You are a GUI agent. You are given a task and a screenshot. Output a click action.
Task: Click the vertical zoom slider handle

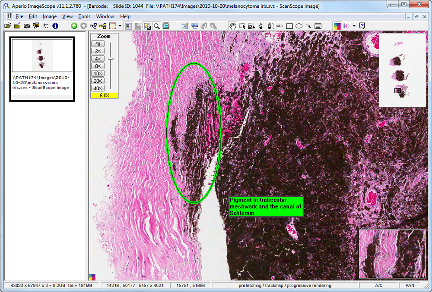(111, 58)
